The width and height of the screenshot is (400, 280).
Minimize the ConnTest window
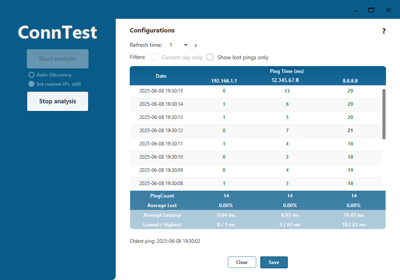[x=355, y=12]
